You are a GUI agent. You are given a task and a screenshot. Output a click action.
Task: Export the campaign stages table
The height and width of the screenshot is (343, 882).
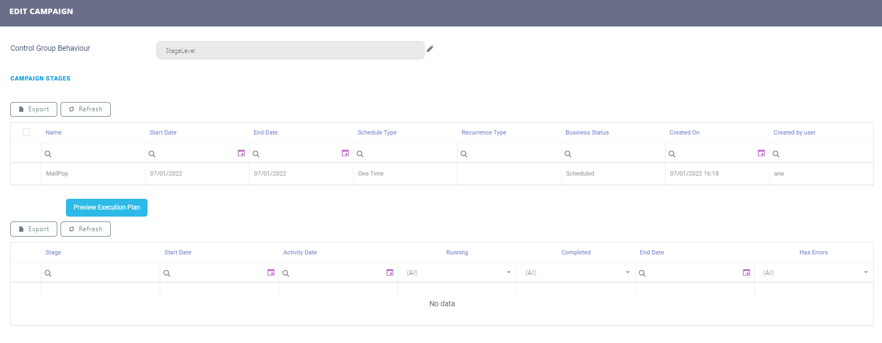tap(34, 109)
